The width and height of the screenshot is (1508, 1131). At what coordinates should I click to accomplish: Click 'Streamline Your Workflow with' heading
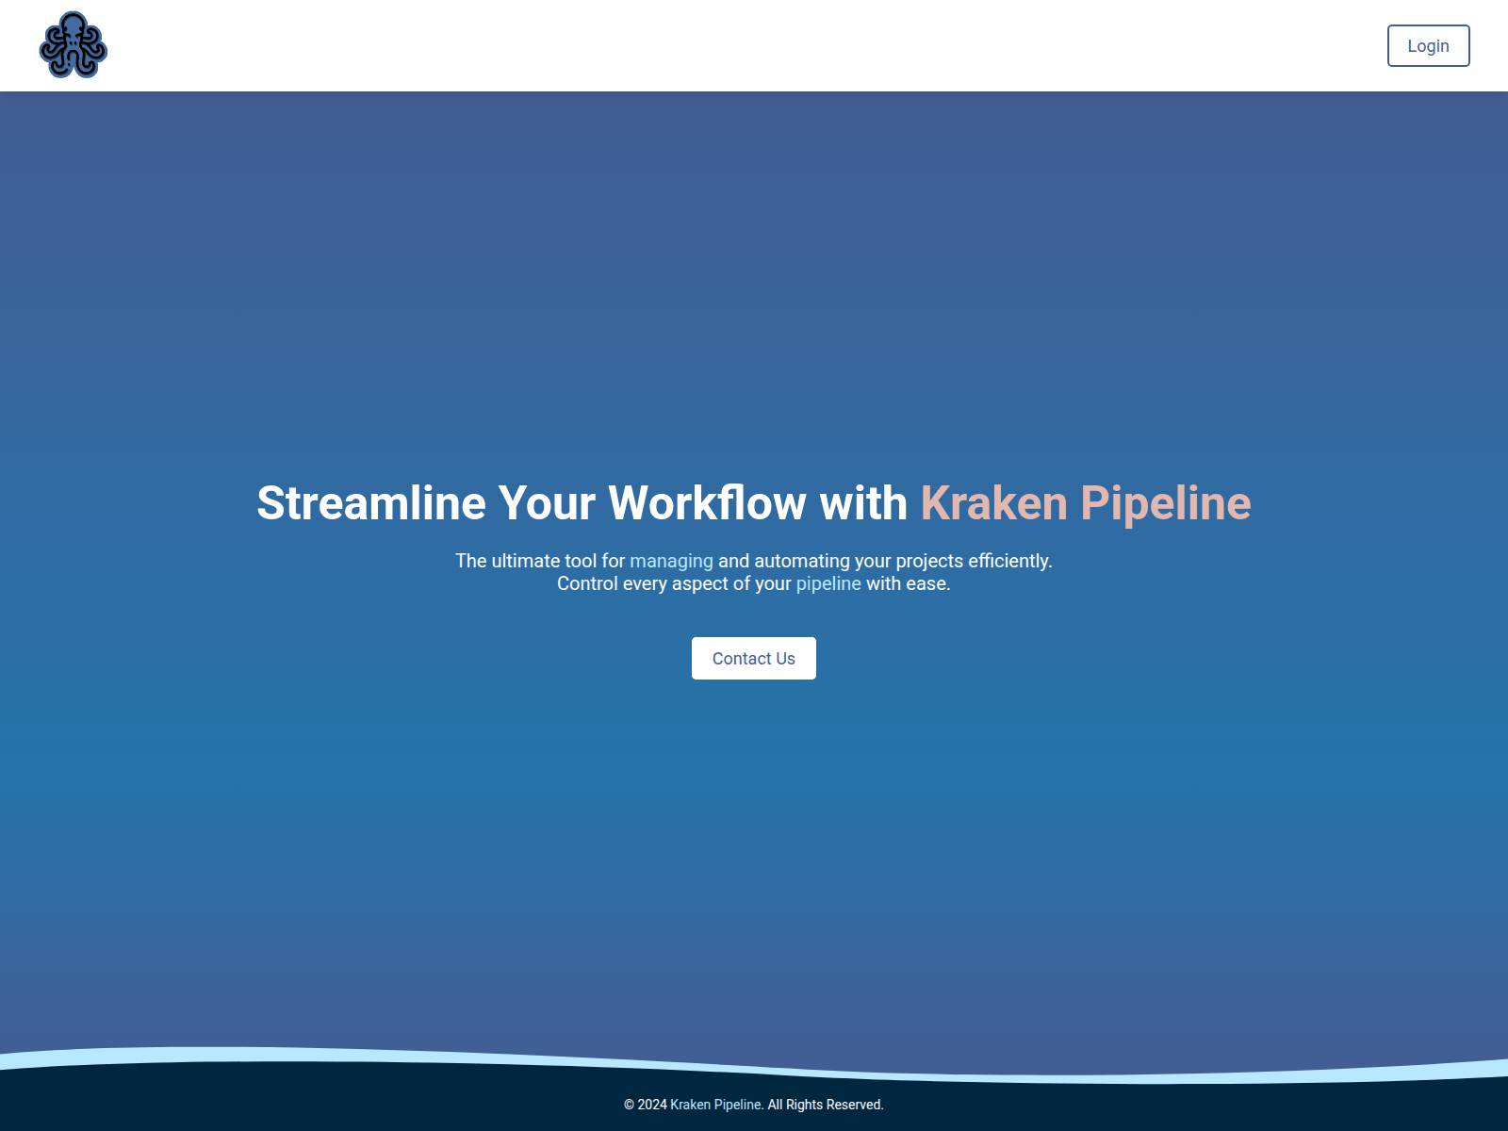[582, 503]
